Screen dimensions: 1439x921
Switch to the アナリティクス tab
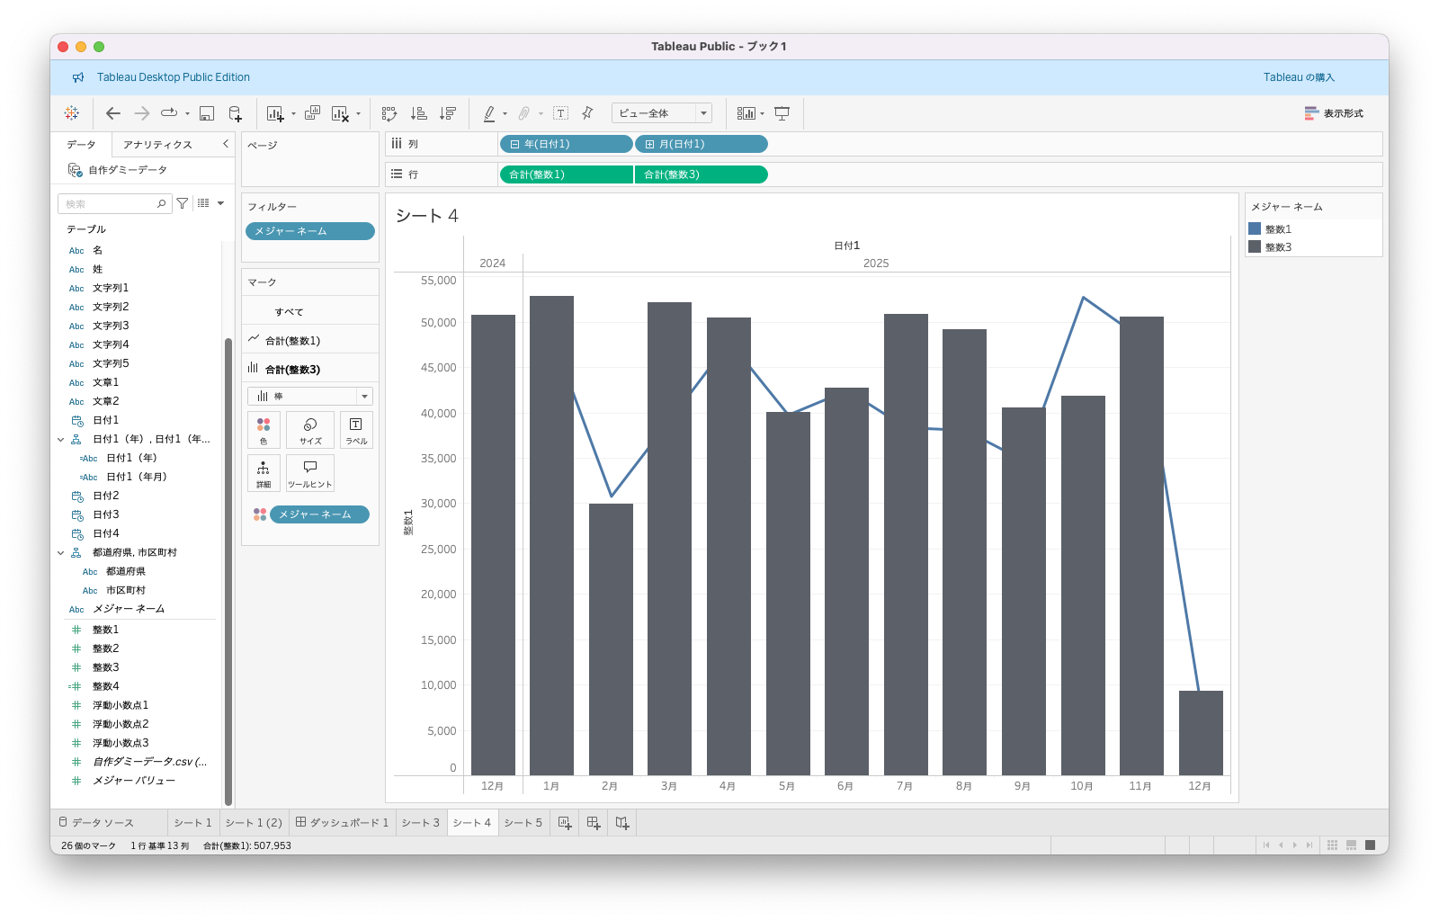(157, 145)
